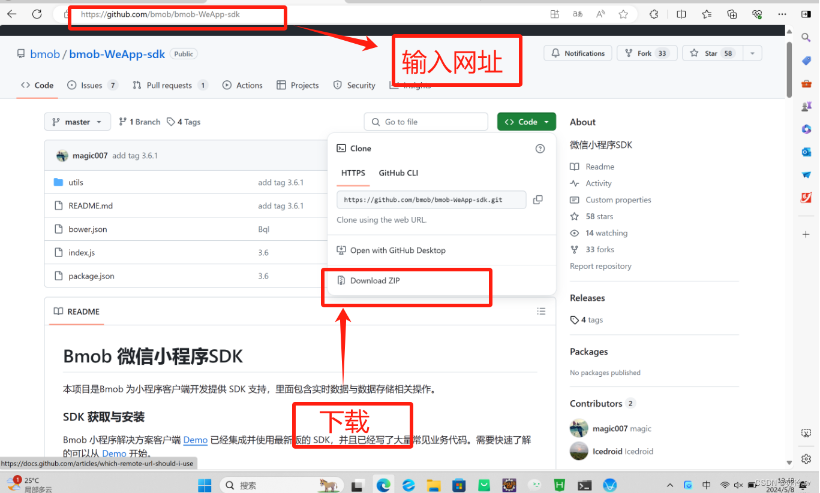
Task: Click the translate icon in address bar
Action: (578, 14)
